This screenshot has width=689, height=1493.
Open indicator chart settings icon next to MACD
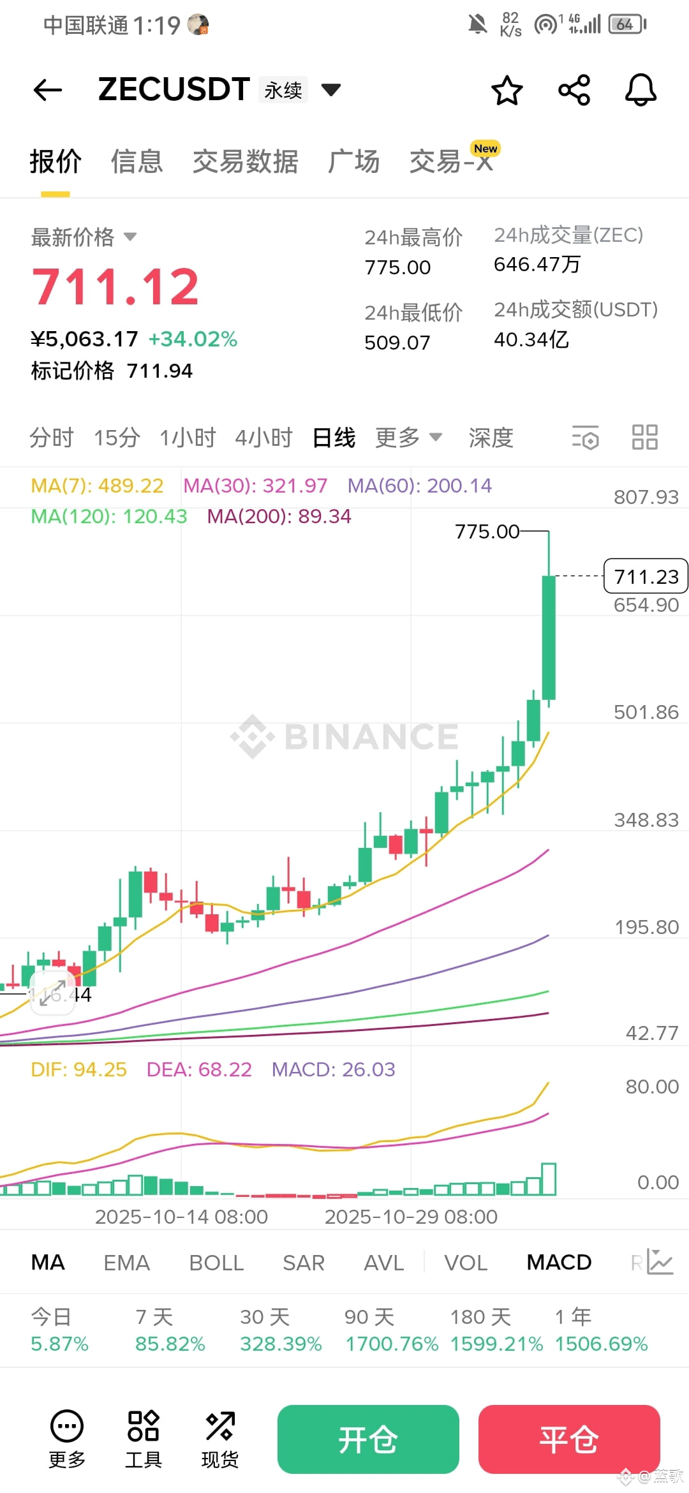click(x=660, y=1261)
